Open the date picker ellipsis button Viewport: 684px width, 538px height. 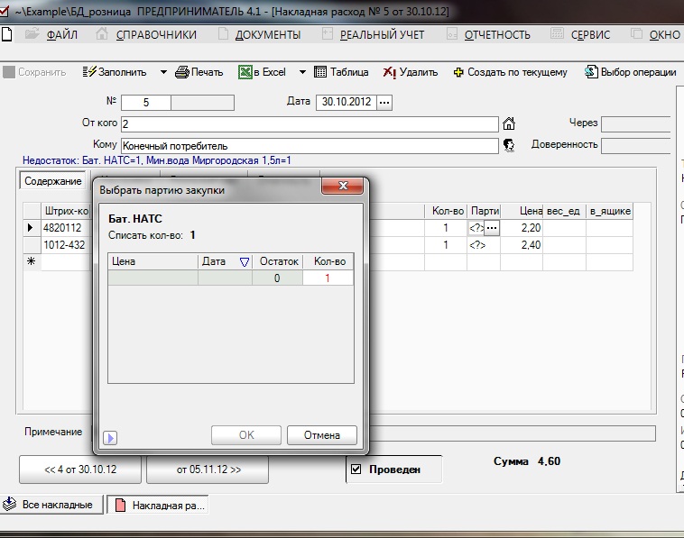[384, 103]
